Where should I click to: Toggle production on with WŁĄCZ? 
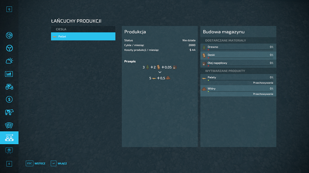[x=59, y=163]
